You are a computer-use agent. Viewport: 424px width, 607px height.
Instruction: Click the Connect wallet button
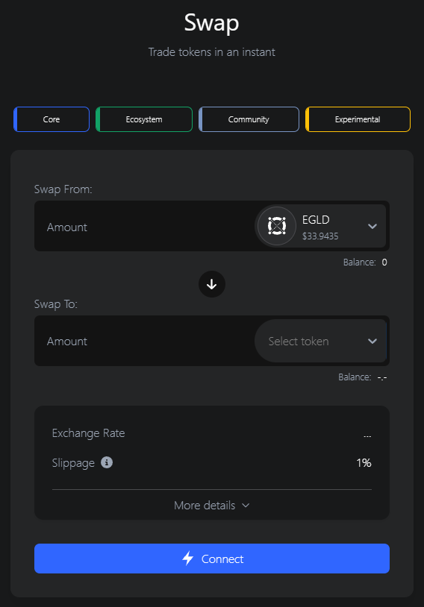tap(211, 559)
